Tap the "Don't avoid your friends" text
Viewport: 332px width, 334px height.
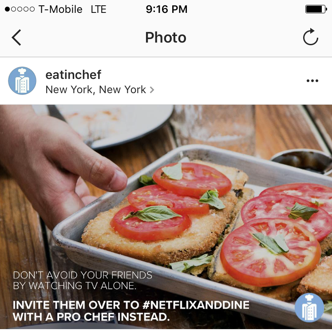click(83, 275)
